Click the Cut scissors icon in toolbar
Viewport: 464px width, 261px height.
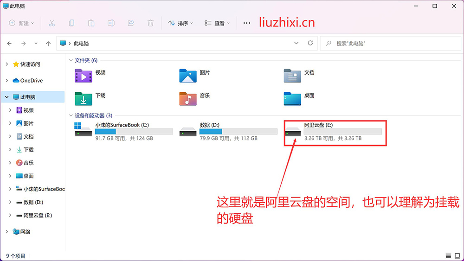pyautogui.click(x=52, y=23)
